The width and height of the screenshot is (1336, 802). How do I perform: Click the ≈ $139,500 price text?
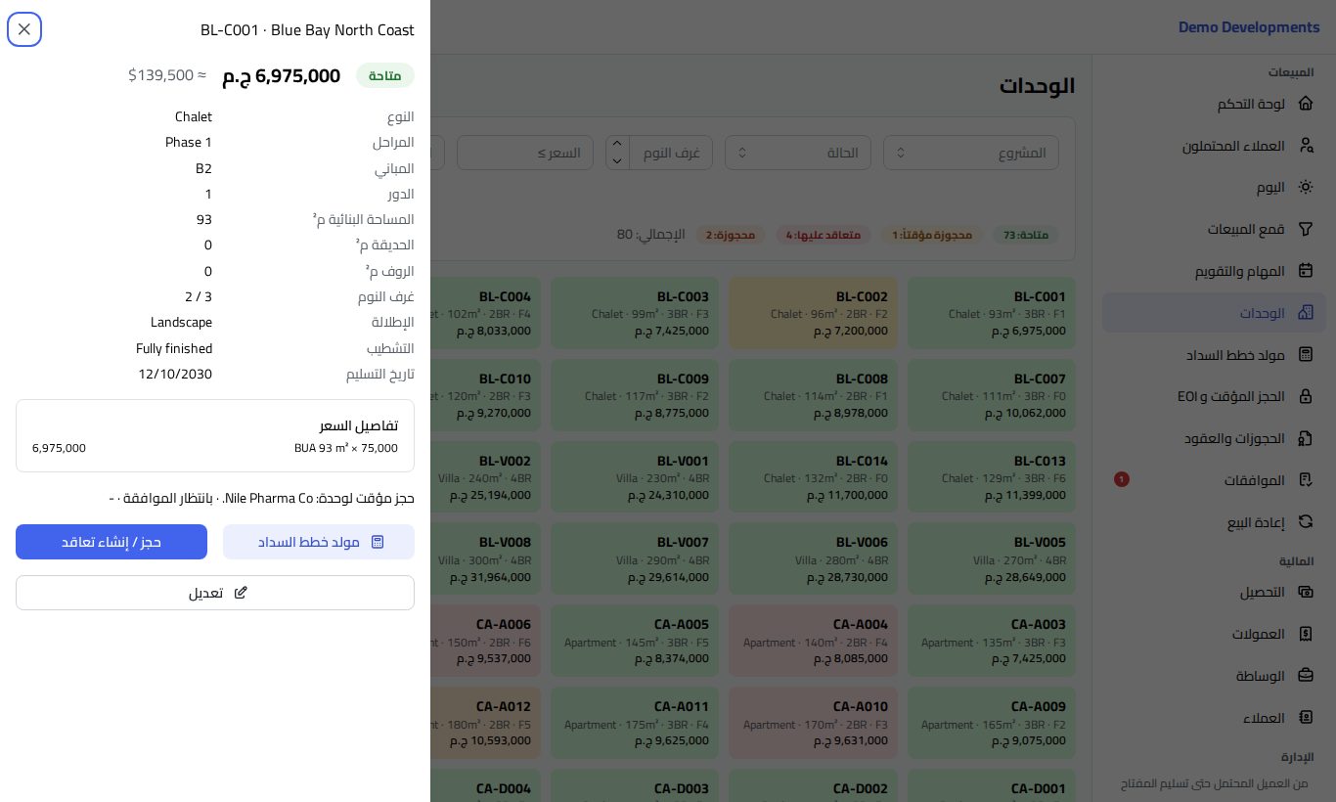point(167,74)
